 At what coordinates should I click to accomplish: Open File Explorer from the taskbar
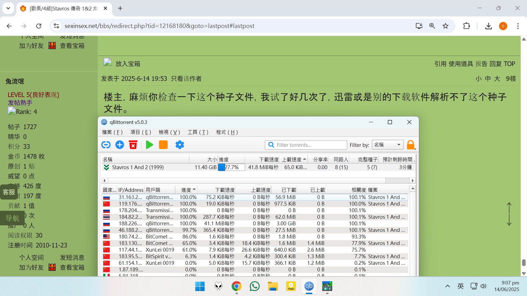273,286
